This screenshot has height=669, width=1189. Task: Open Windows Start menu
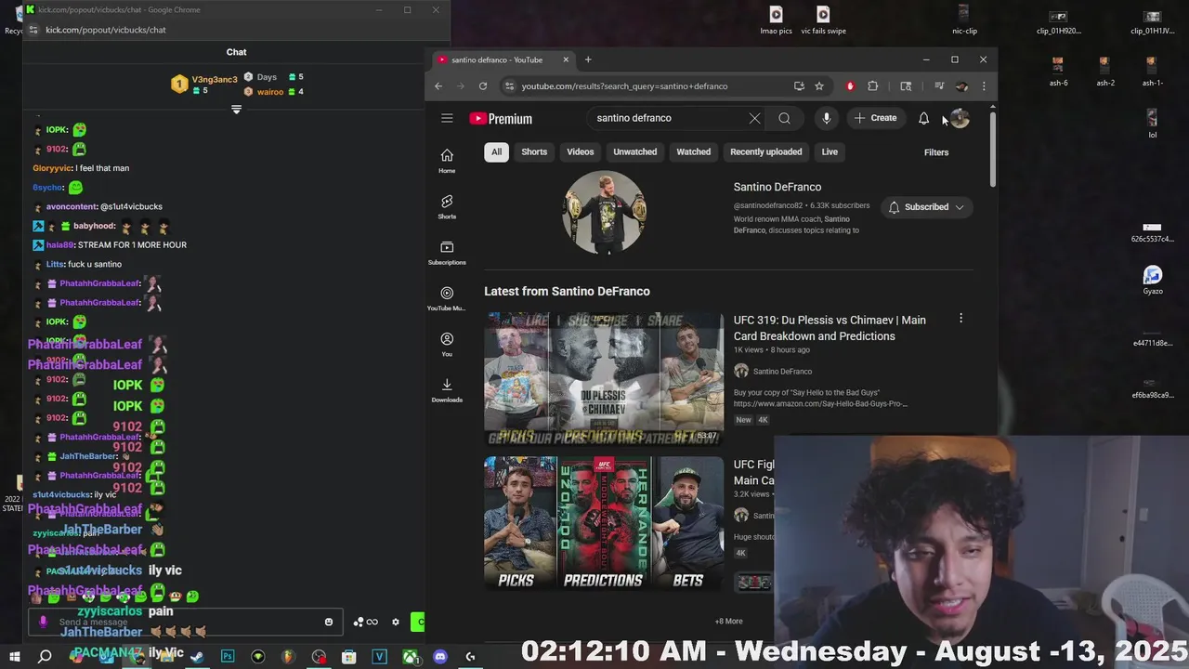tap(14, 657)
